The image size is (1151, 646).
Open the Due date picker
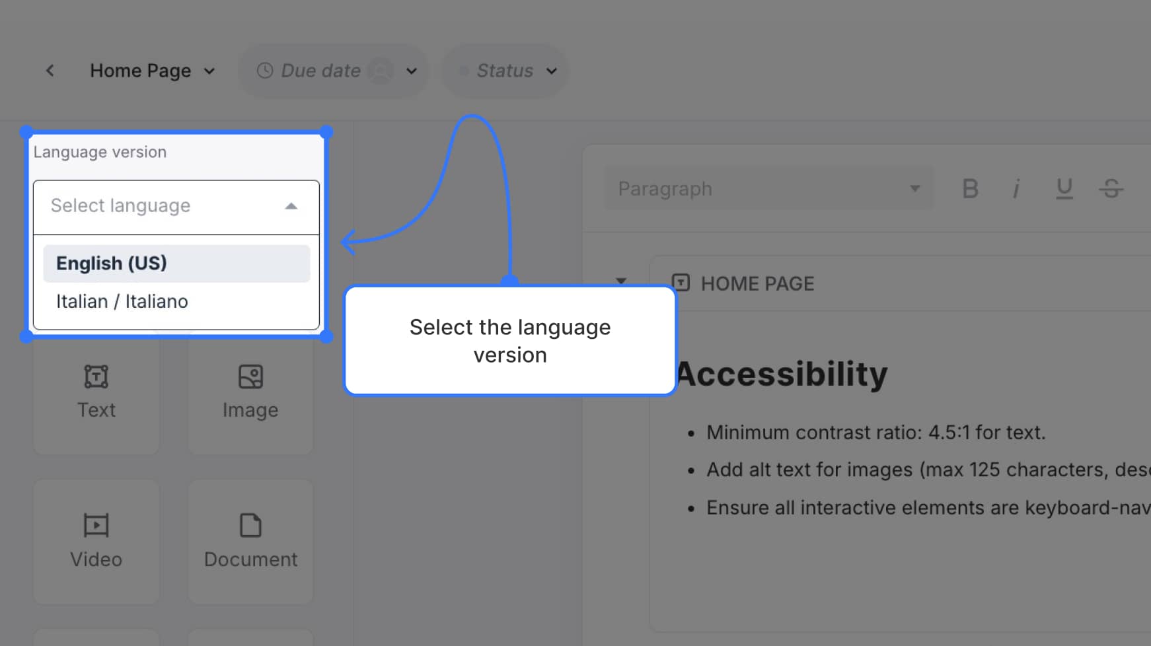(333, 71)
